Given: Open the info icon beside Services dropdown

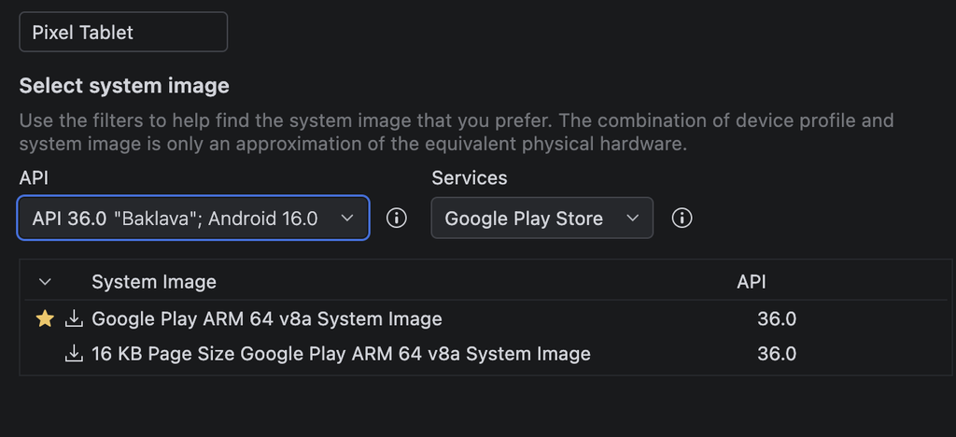Looking at the screenshot, I should [x=682, y=218].
